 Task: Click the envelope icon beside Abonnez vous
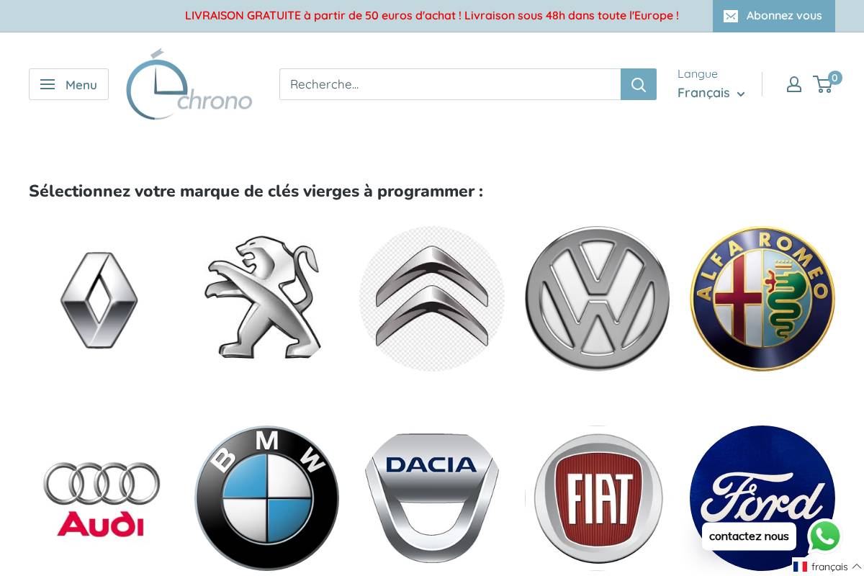coord(731,16)
